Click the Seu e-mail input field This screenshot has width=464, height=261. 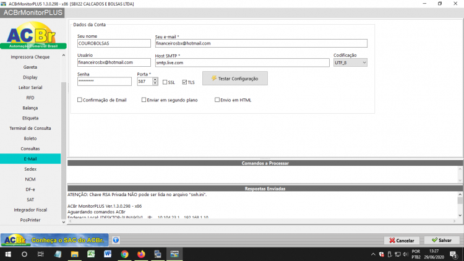261,43
